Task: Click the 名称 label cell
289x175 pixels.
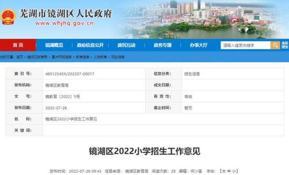Action: [x=25, y=119]
